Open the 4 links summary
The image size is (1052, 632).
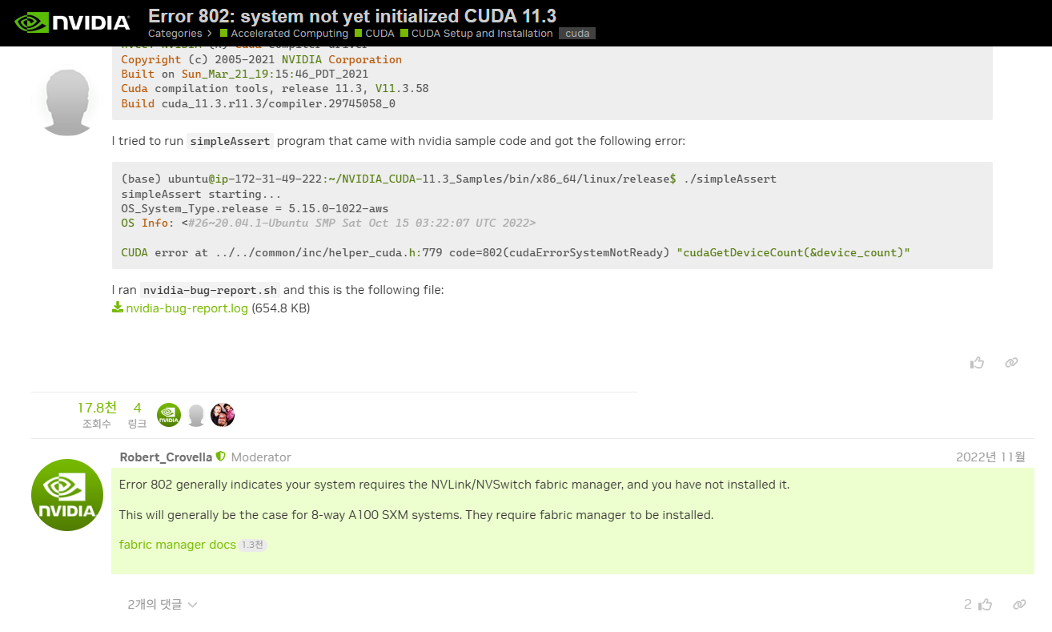[137, 415]
